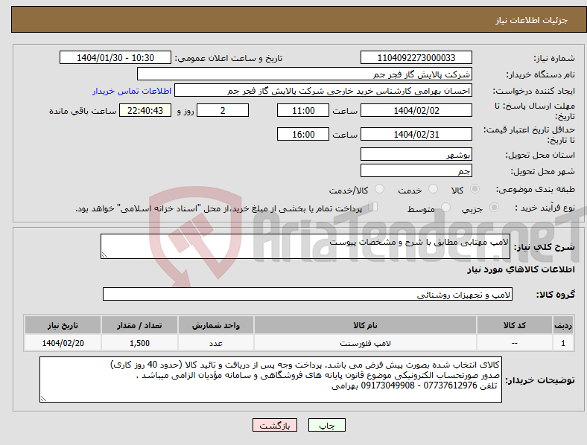Click the unit cell عدد
587x445 pixels.
coord(216,343)
